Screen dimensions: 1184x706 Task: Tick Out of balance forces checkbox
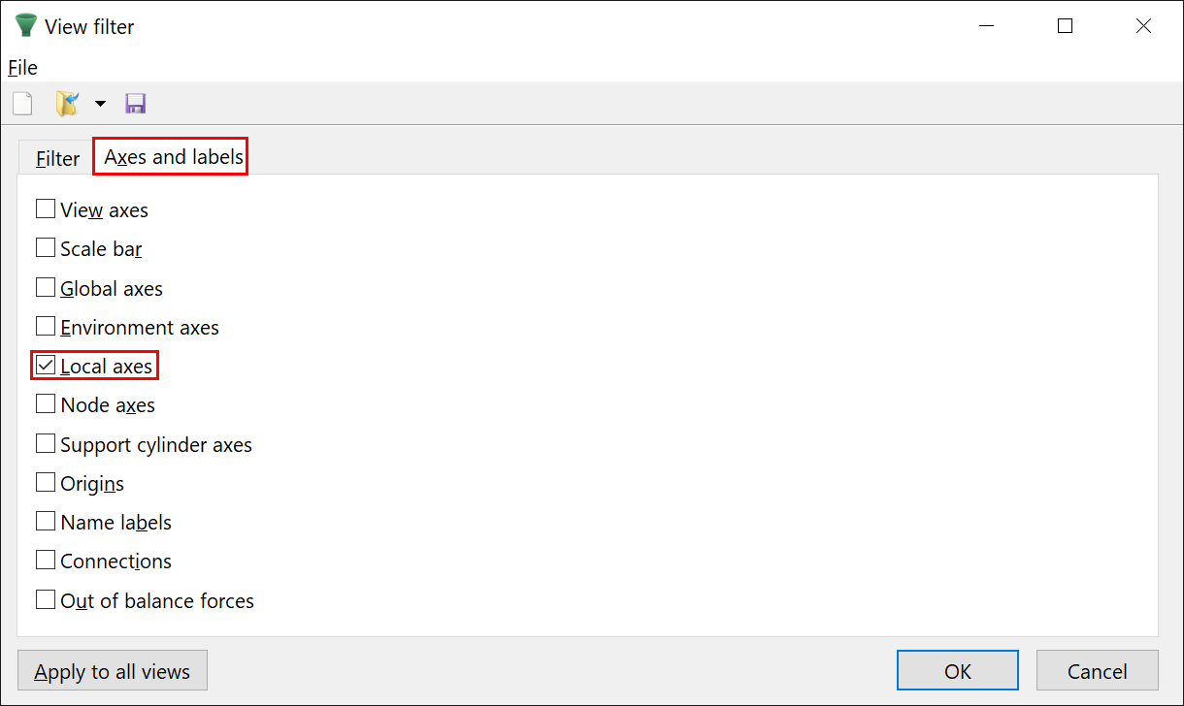coord(46,600)
